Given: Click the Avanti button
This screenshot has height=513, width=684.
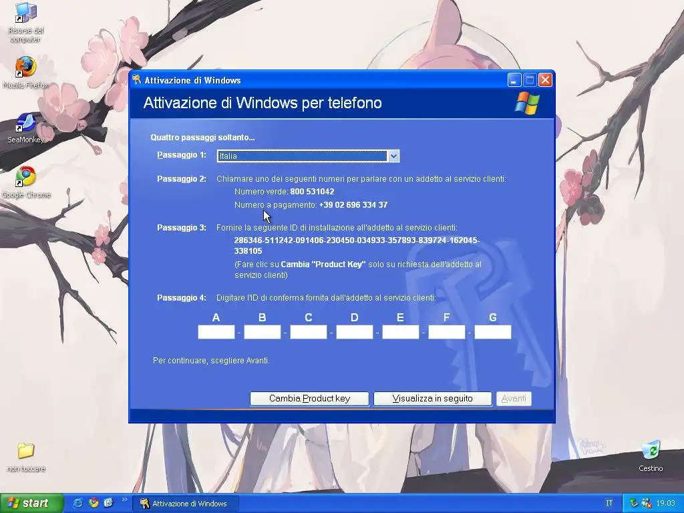Looking at the screenshot, I should 514,399.
